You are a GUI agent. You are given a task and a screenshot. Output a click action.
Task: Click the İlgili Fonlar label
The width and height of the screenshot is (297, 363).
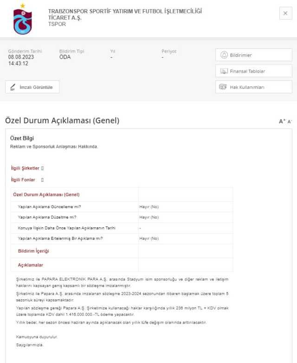23,180
